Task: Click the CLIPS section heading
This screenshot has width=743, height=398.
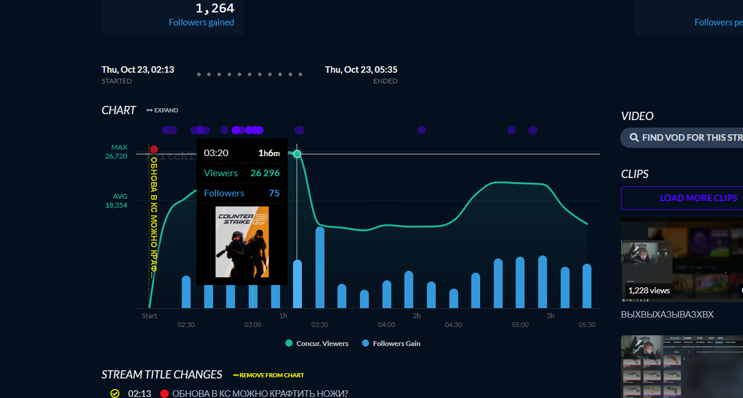Action: 635,174
